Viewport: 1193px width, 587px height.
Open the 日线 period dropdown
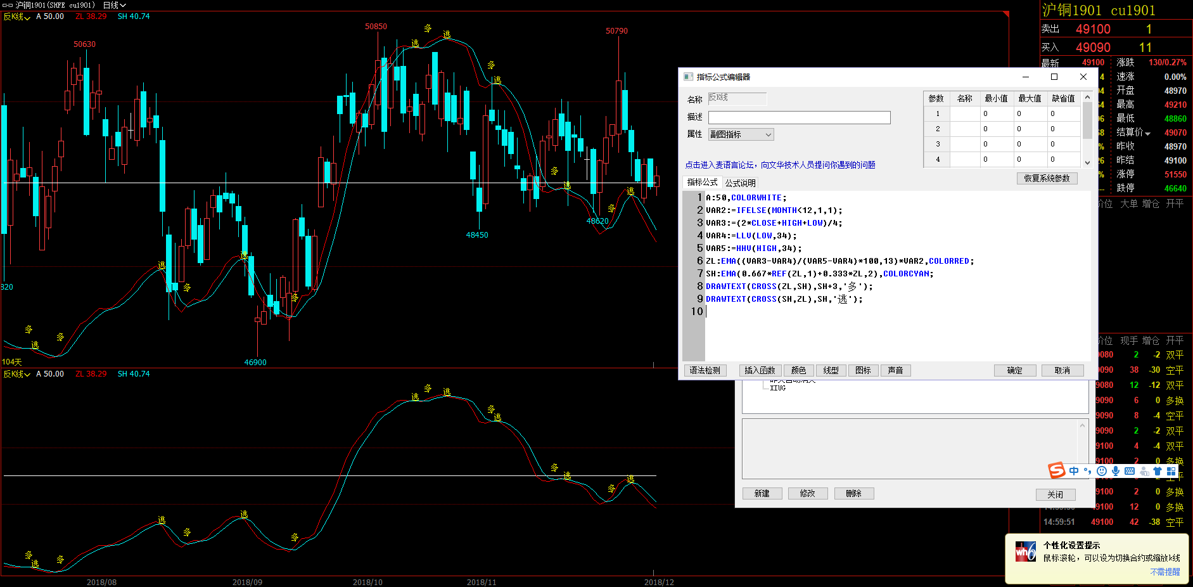point(115,5)
